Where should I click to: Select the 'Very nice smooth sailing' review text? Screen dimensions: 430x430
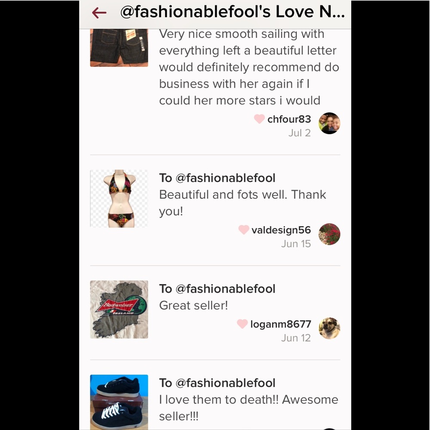(x=249, y=67)
